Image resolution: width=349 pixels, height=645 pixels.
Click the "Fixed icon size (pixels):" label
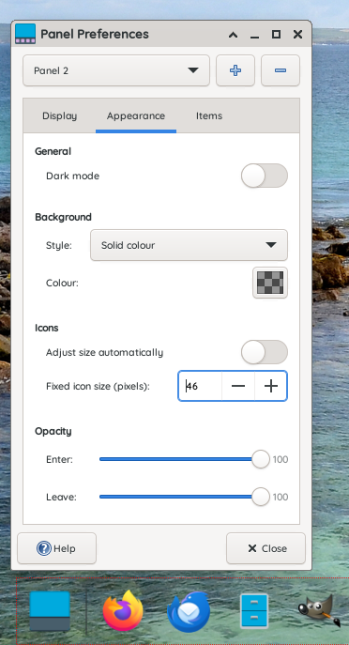point(98,386)
